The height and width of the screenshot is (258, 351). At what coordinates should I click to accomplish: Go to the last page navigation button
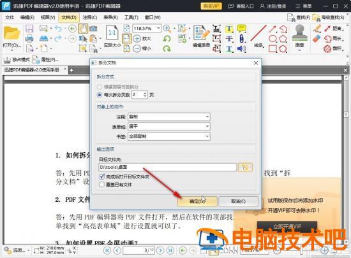pyautogui.click(x=170, y=250)
